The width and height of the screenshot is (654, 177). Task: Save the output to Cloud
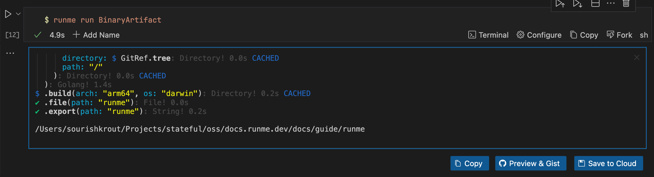(x=608, y=163)
